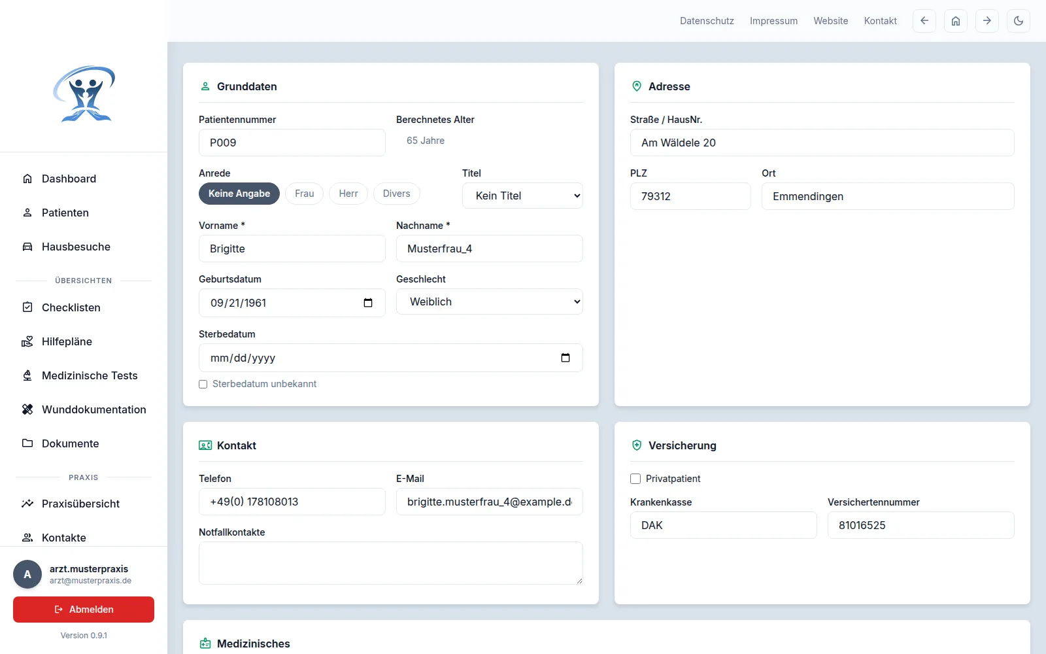The width and height of the screenshot is (1046, 654).
Task: Check the Sterbedatum unbekannt checkbox
Action: click(203, 385)
